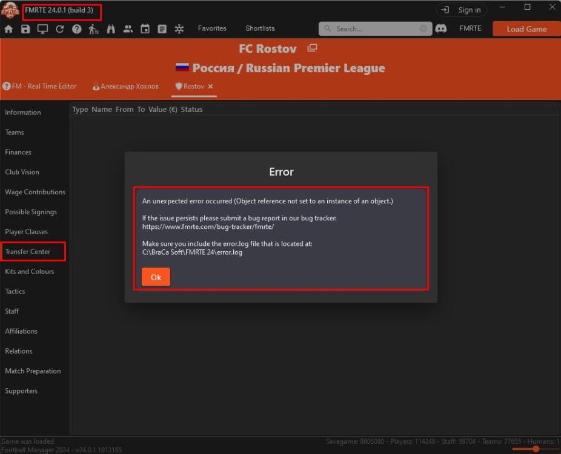
Task: Click the FMRTE link in toolbar
Action: click(x=471, y=28)
